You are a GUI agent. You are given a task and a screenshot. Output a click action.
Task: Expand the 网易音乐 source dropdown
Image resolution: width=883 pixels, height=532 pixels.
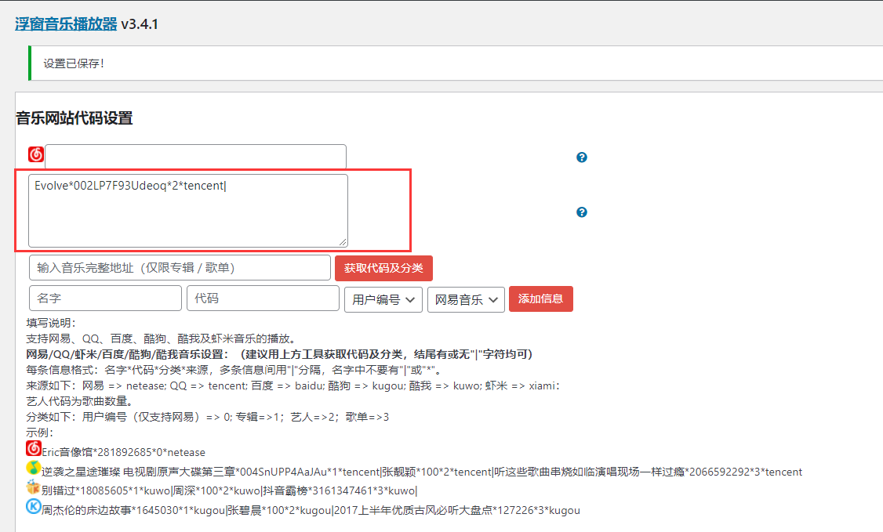point(465,299)
